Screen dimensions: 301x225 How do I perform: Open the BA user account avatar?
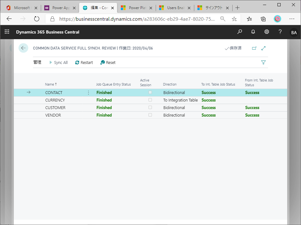coord(294,32)
